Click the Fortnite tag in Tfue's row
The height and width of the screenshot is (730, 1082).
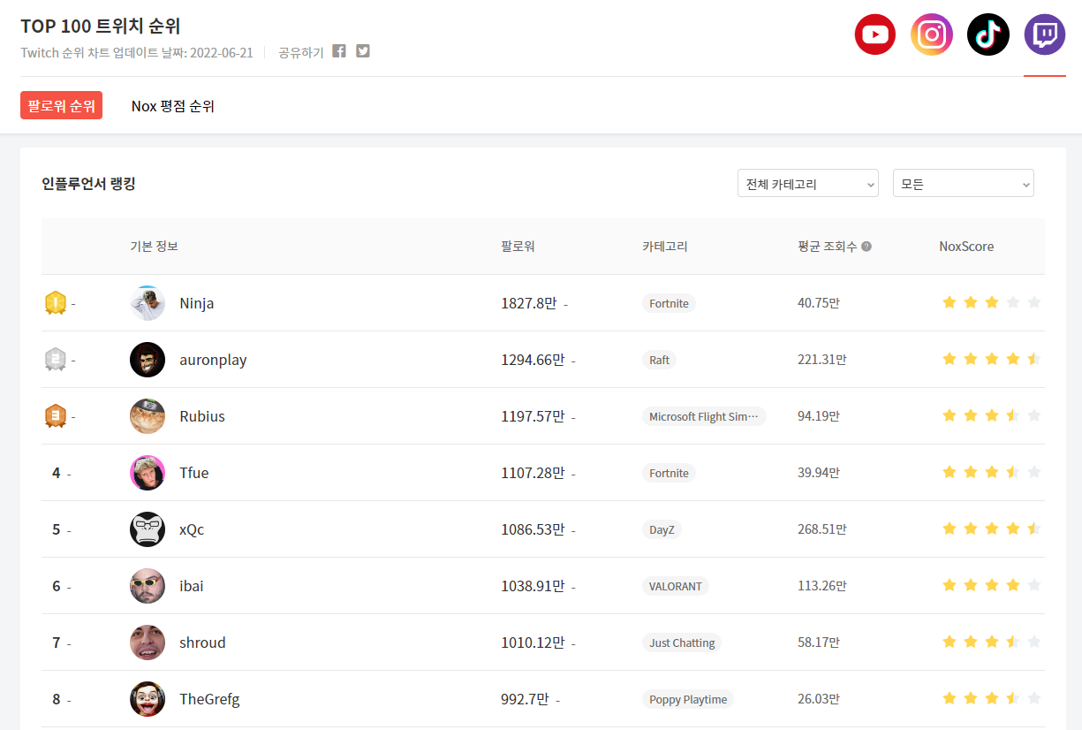[x=669, y=473]
